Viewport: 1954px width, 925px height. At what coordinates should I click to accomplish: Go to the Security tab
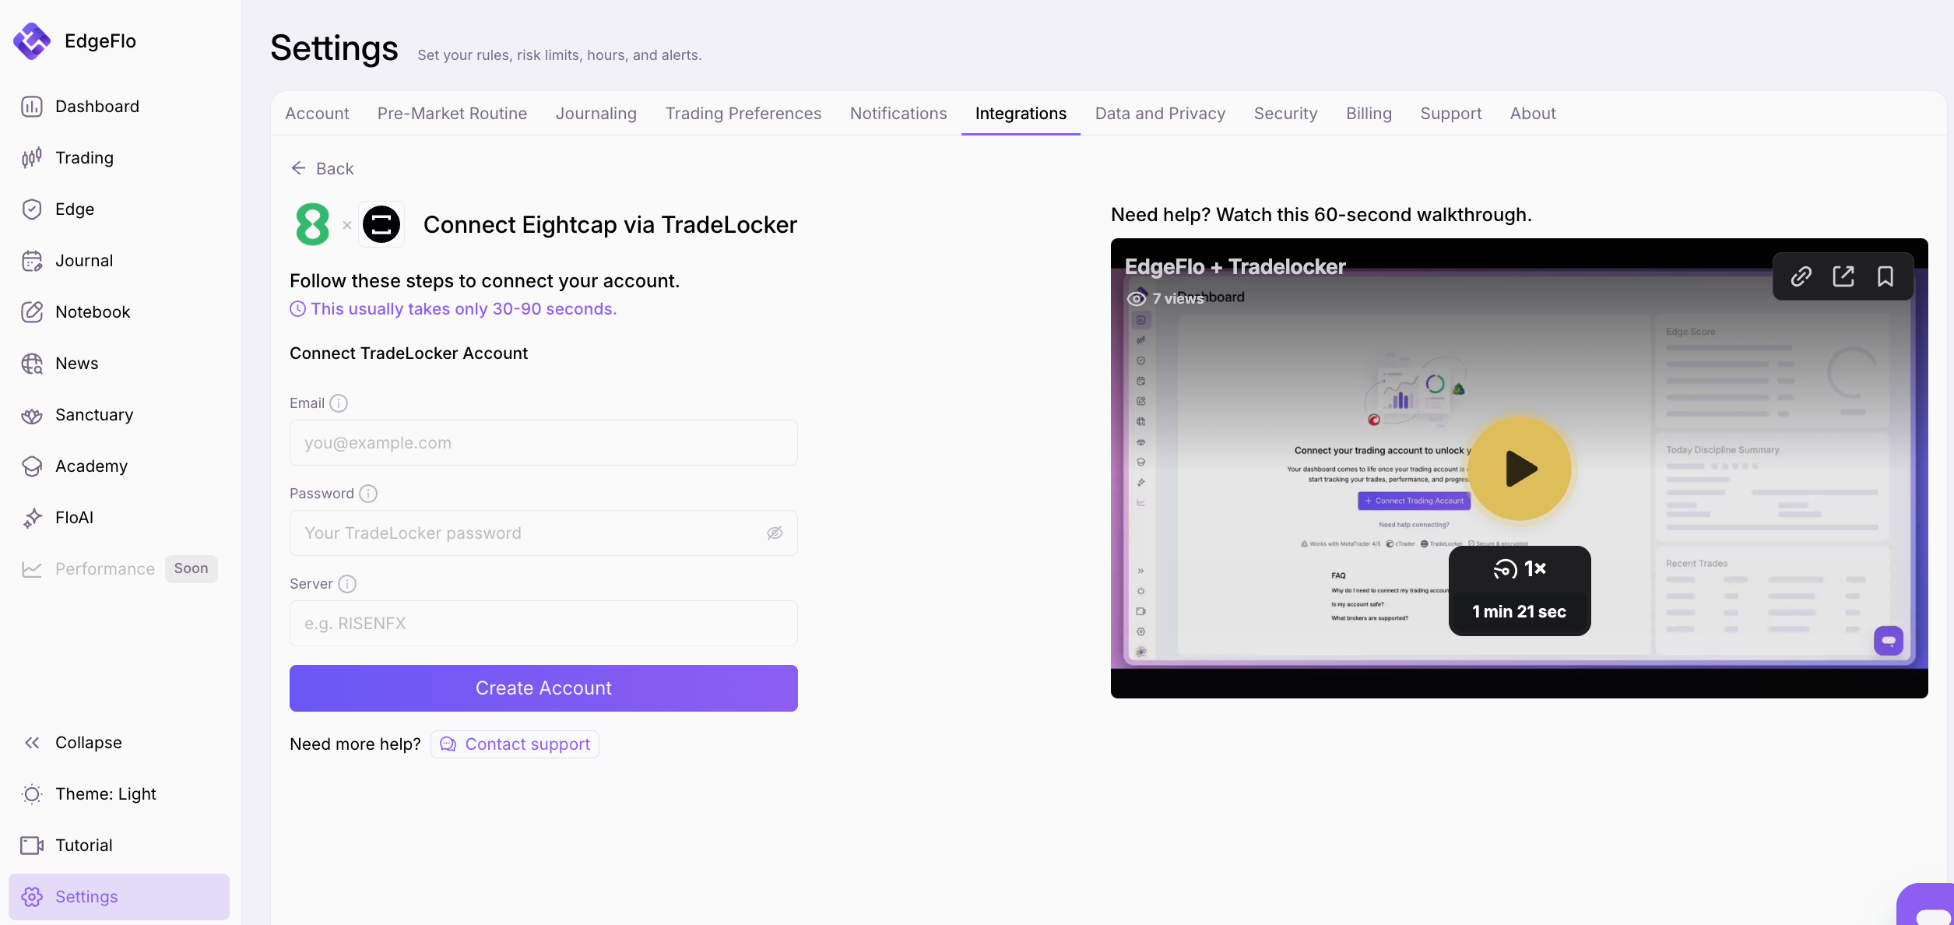(1286, 114)
